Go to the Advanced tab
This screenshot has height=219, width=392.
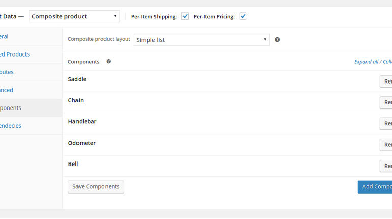[7, 90]
